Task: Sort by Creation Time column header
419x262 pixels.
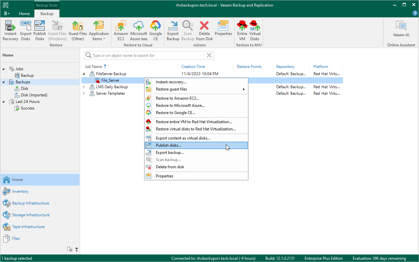Action: pos(193,67)
